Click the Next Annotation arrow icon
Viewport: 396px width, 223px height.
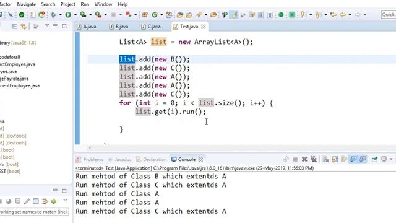[x=303, y=15]
